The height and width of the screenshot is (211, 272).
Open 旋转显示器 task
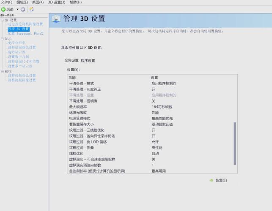click(16, 52)
